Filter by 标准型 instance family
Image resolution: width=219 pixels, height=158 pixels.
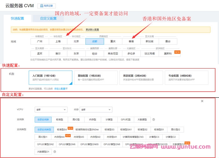point(59,120)
